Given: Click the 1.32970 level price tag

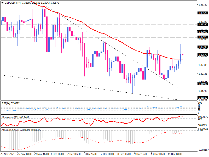Looking at the screenshot, I should coord(203,37).
